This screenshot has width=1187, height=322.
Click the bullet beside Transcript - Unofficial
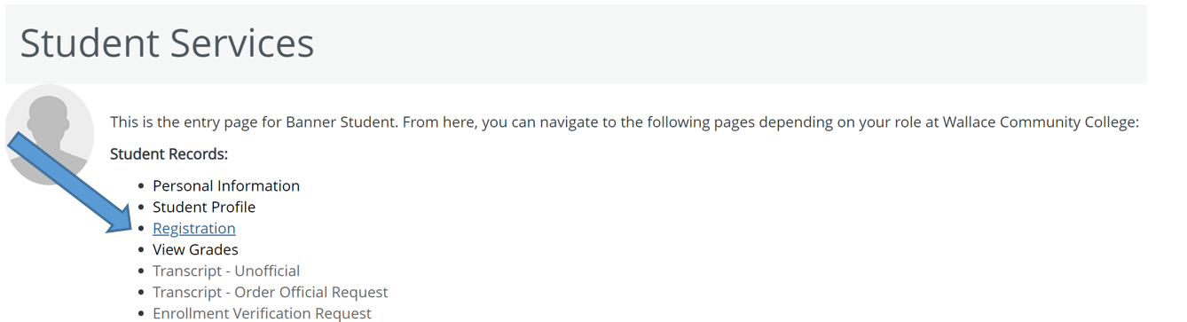[x=142, y=271]
